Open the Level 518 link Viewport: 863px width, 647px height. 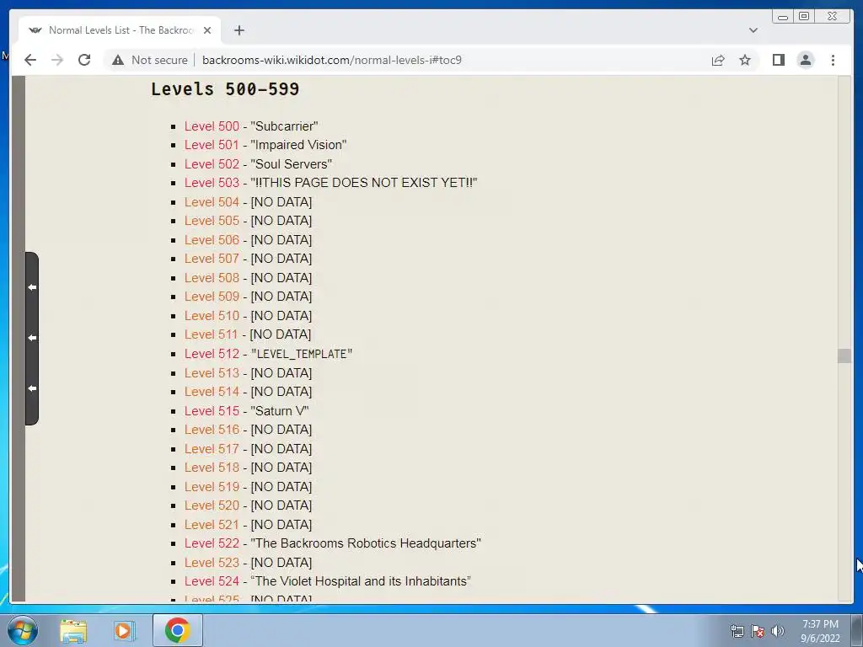[x=212, y=468]
